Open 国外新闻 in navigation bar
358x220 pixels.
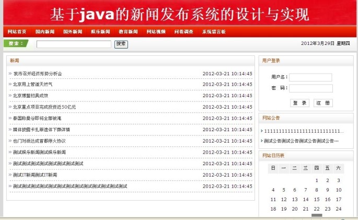click(73, 32)
